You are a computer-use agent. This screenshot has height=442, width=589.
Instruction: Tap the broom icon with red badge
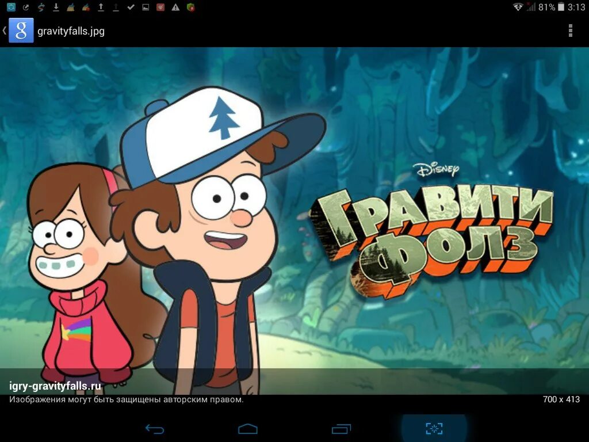[86, 7]
